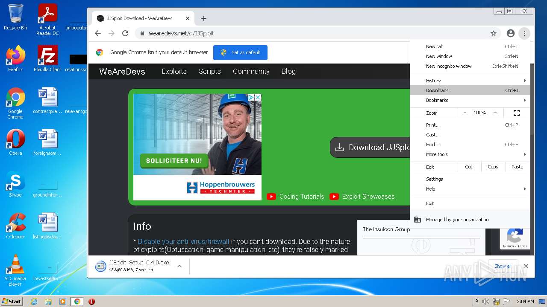This screenshot has width=547, height=307.
Task: Open Settings from Chrome menu
Action: pos(470,179)
